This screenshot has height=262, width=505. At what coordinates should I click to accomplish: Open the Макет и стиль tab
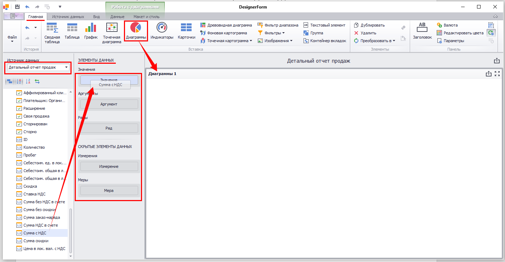[146, 17]
